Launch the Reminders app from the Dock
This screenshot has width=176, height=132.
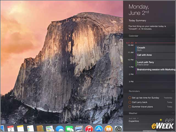31,128
